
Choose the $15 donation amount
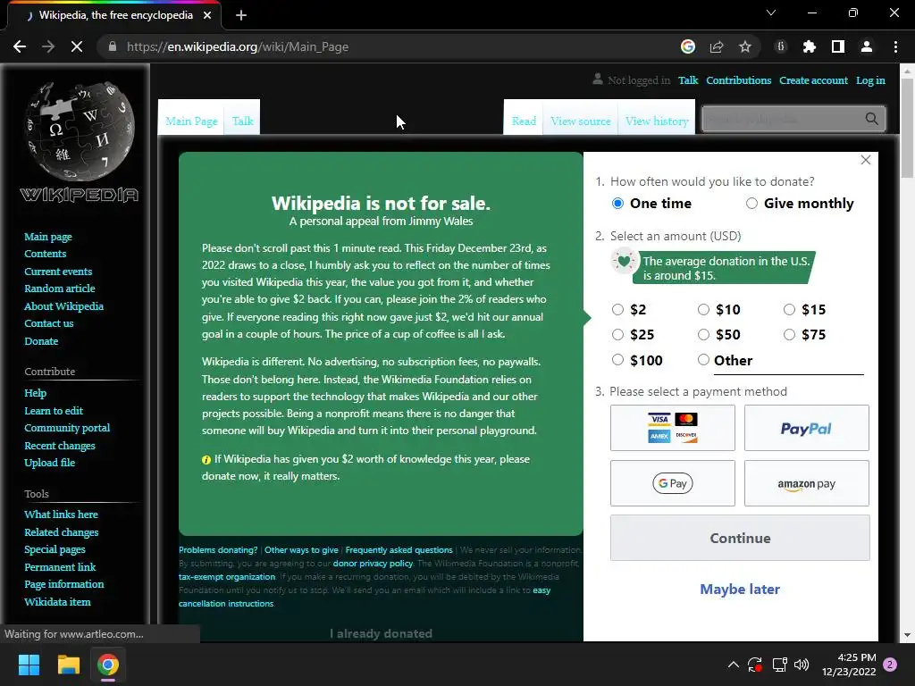[789, 310]
